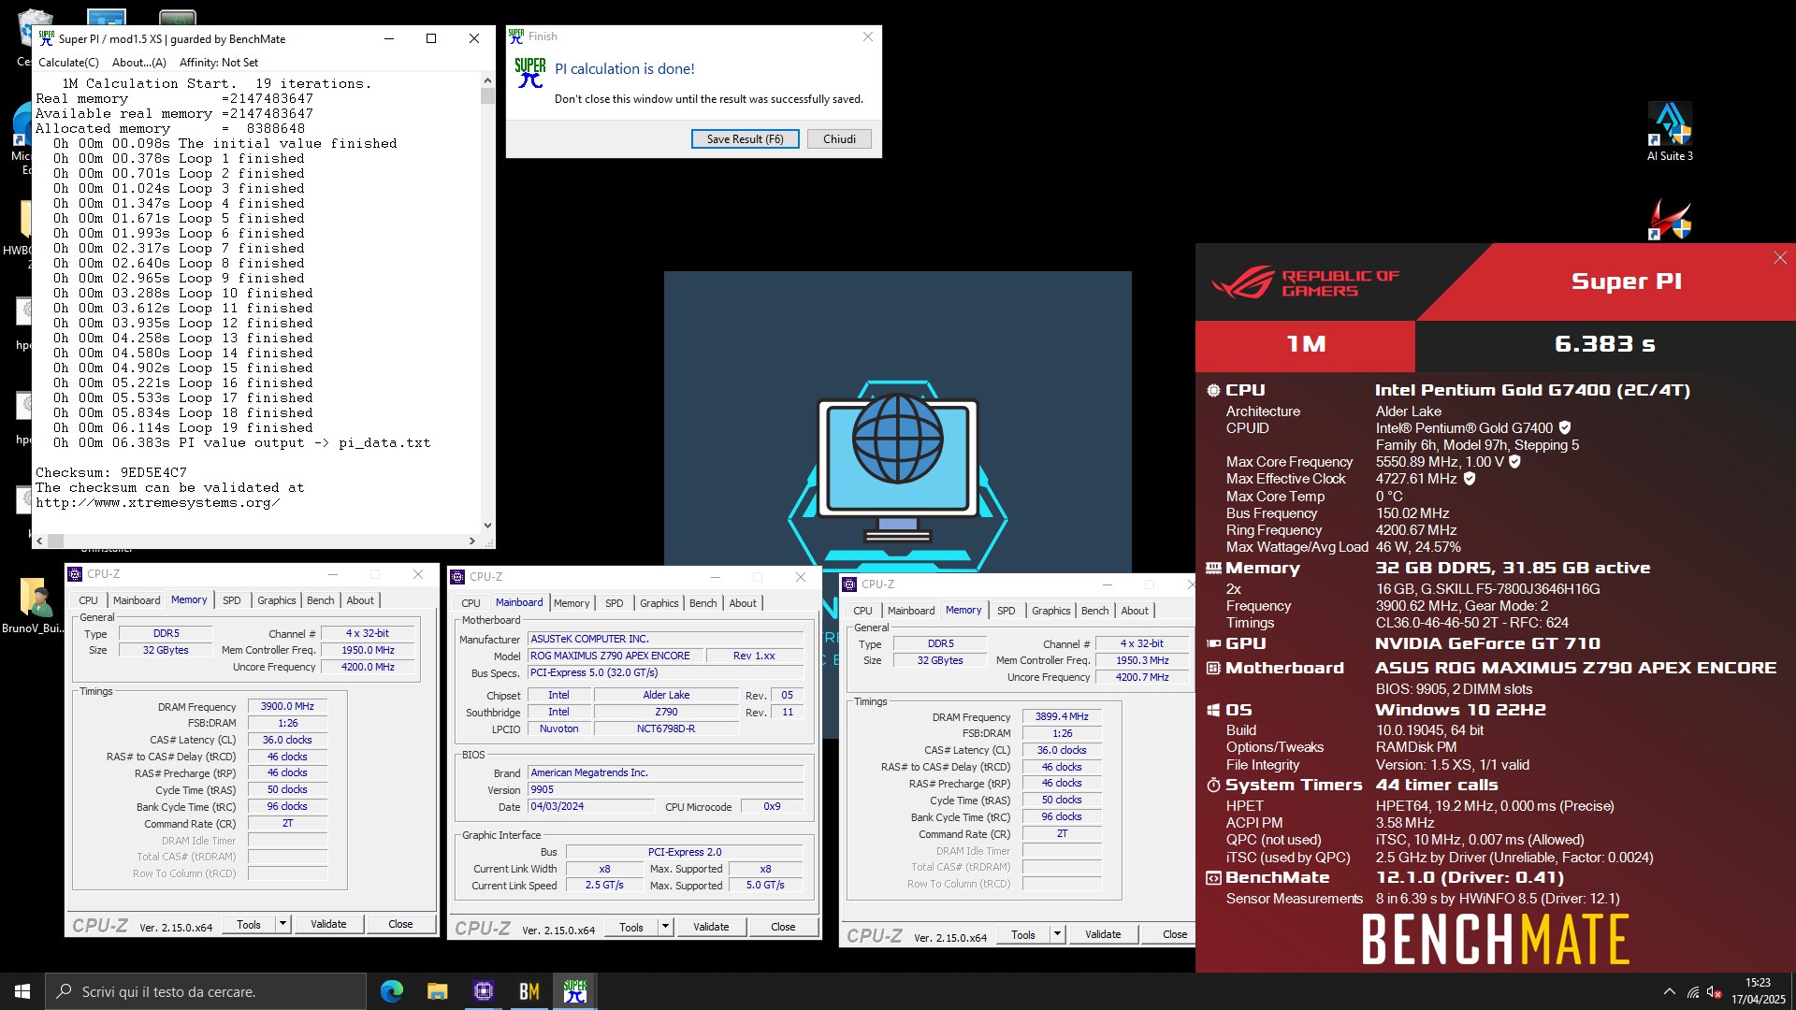This screenshot has width=1796, height=1010.
Task: Open Calculate(C) menu in Super PI
Action: click(68, 63)
